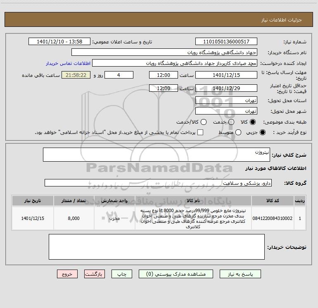Click the response deadline date 1401/12/15 field
Image resolution: width=318 pixels, height=308 pixels.
pos(226,75)
